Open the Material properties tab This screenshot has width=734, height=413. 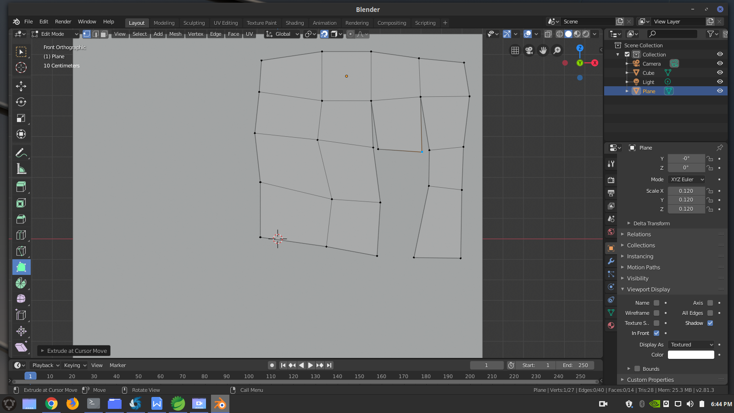click(611, 325)
